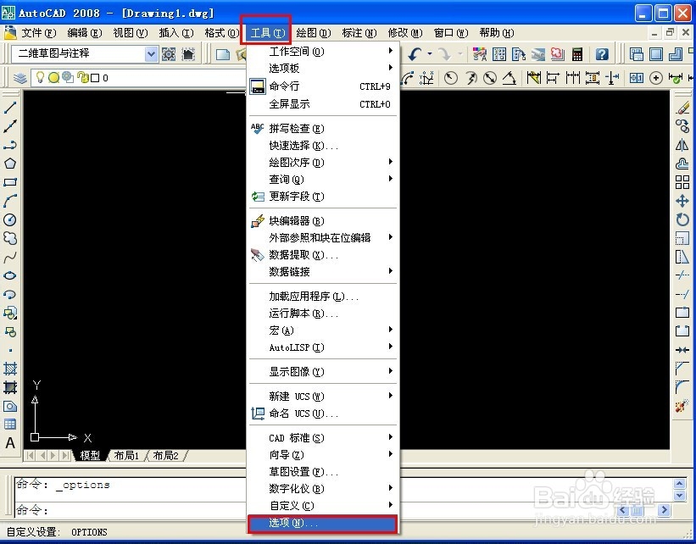Screen dimensions: 696x544
Task: Select the Move tool in modify toolbar
Action: (682, 201)
